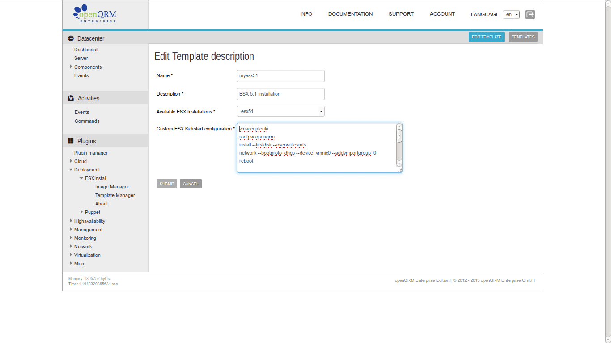Expand the Misc plugin group
Screen dimensions: 611x343
(x=71, y=263)
